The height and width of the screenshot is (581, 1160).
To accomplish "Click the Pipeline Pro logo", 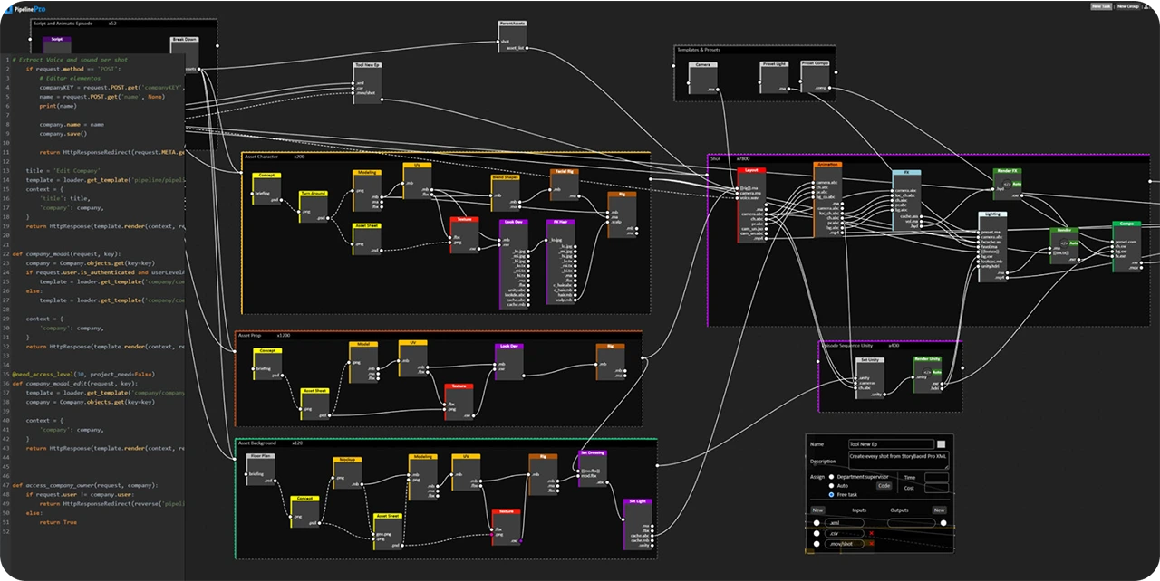I will tap(24, 7).
